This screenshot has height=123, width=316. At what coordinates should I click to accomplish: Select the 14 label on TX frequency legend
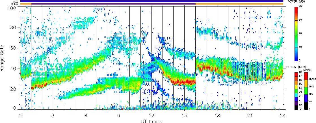[x=300, y=88]
